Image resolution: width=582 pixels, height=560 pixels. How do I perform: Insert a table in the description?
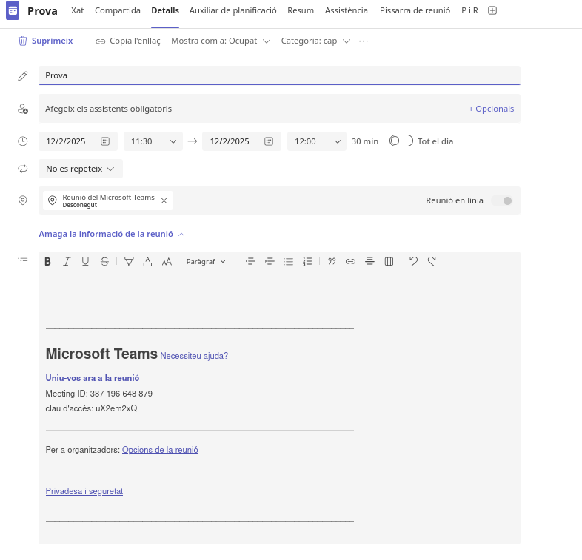(x=389, y=262)
